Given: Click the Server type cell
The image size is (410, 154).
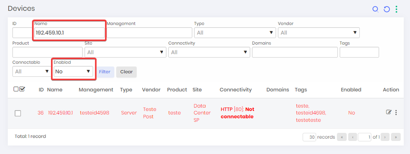Looking at the screenshot, I should (129, 113).
